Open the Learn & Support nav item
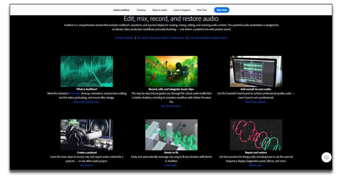The width and height of the screenshot is (342, 176). (182, 10)
